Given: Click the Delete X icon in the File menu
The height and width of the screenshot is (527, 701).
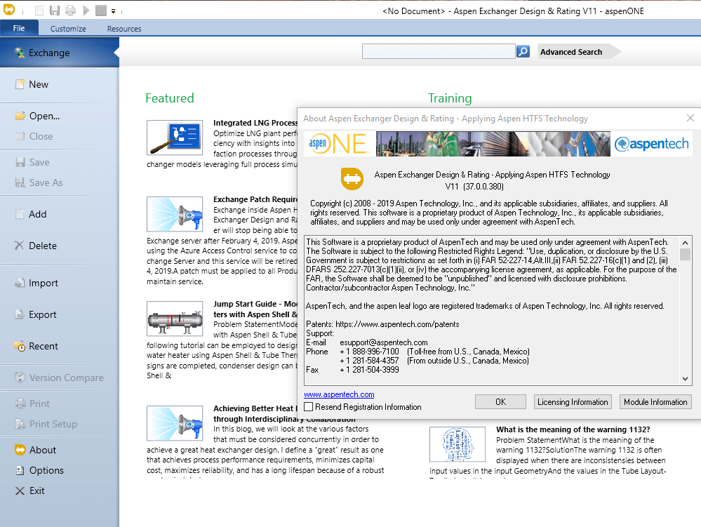Looking at the screenshot, I should pos(19,246).
